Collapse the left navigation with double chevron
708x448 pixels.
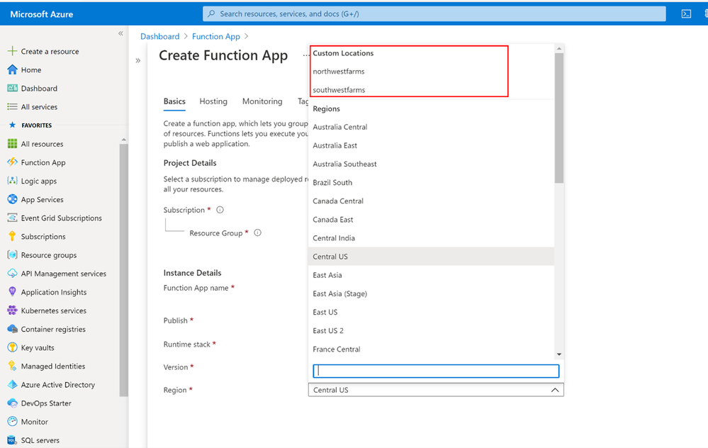(120, 33)
